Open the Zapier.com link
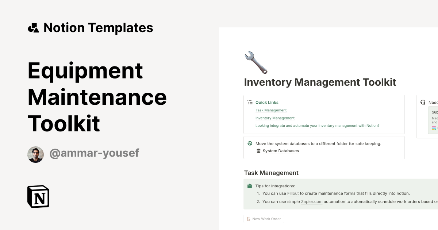This screenshot has height=230, width=438. point(311,202)
